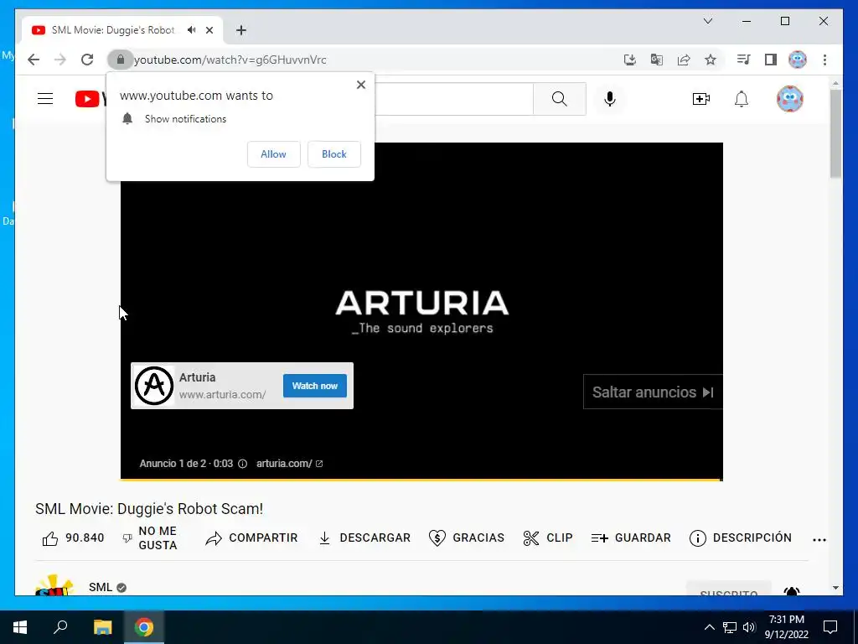The width and height of the screenshot is (858, 644).
Task: Skip ads with Saltar anuncios
Action: point(653,392)
